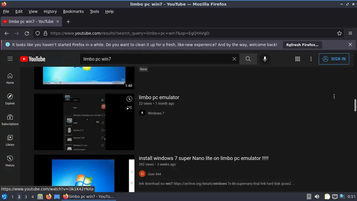Screen dimensions: 357x201
Task: Open the super Nano lite video thumbnail
Action: (84, 173)
